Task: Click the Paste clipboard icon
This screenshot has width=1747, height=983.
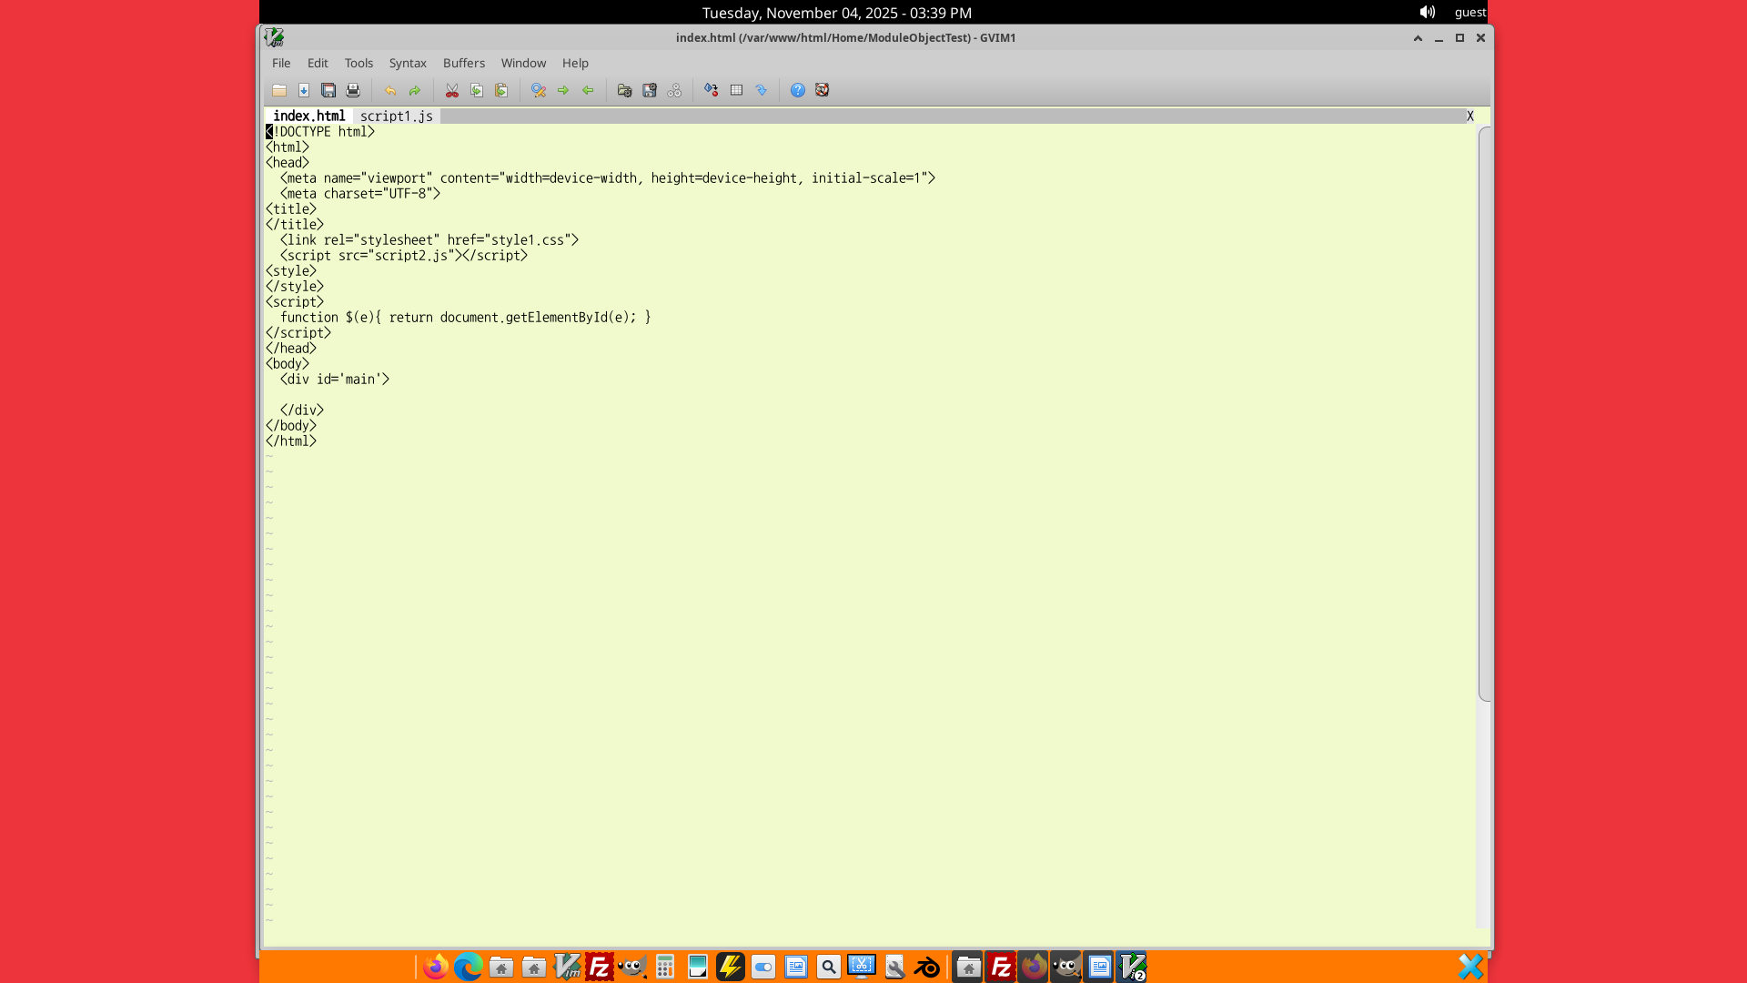Action: [501, 90]
